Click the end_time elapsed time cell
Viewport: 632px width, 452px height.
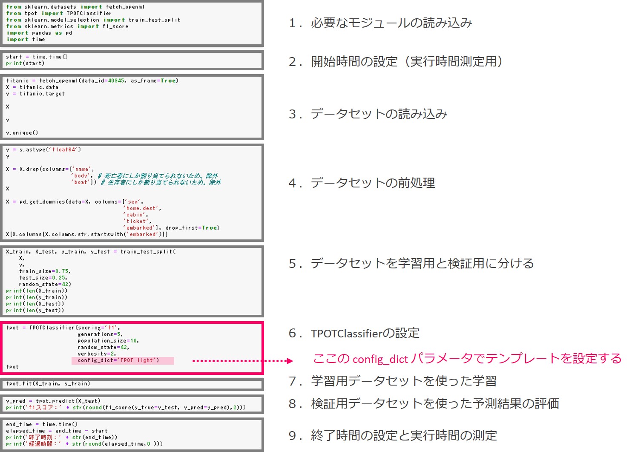point(132,434)
